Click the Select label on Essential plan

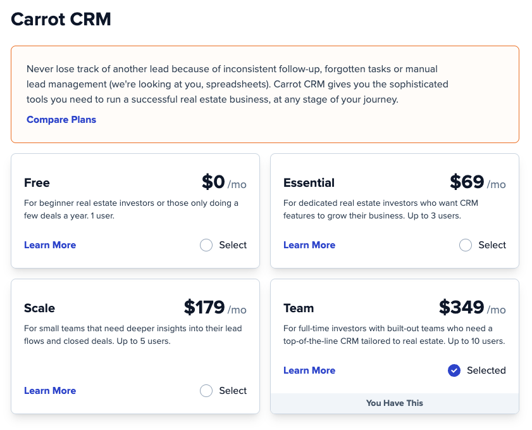pos(492,245)
